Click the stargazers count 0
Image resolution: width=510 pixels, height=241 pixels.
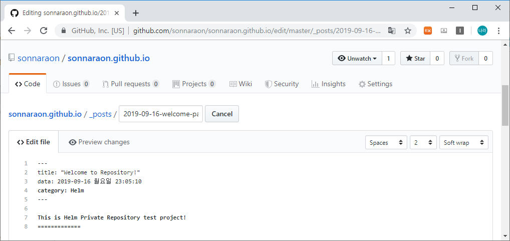(x=437, y=59)
